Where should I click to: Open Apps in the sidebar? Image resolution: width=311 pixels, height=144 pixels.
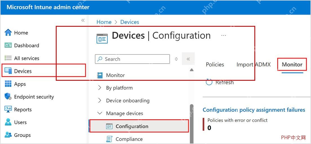(x=20, y=84)
